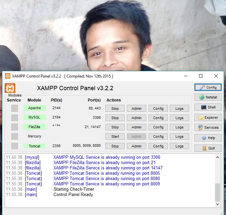Start the Mercury module
Image resolution: width=226 pixels, height=215 pixels.
coord(115,136)
